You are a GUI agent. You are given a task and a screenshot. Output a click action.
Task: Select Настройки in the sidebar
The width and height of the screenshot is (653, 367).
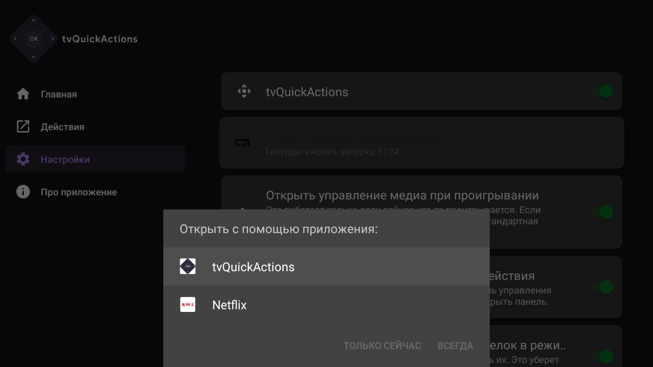tap(95, 159)
